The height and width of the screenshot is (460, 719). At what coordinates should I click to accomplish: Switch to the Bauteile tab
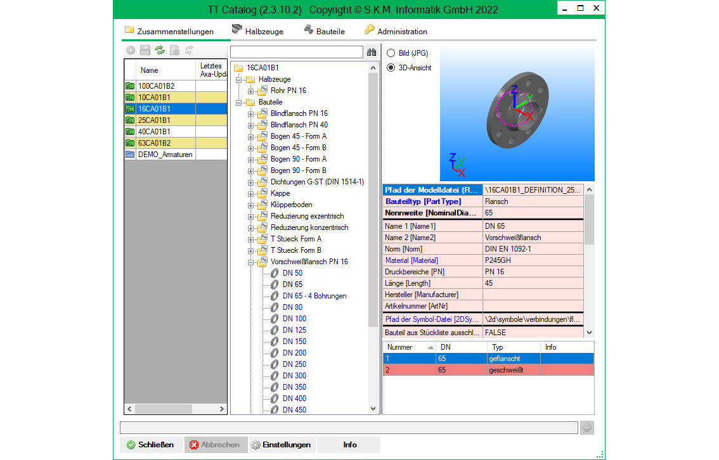click(x=324, y=31)
